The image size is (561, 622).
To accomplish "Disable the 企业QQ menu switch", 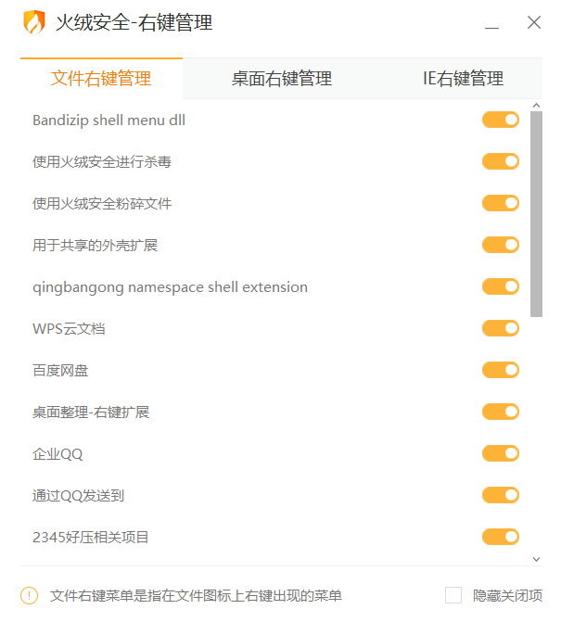I will point(501,453).
